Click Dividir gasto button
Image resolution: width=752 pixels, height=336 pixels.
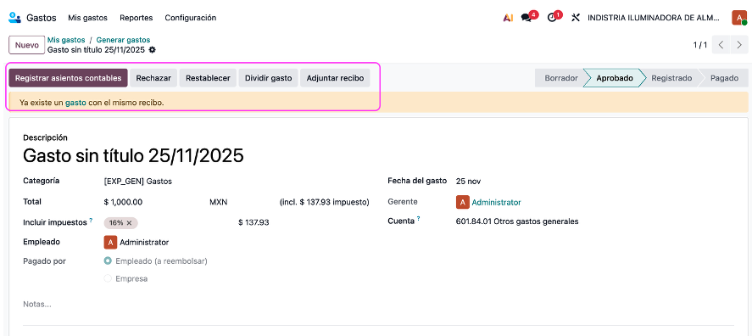tap(269, 78)
